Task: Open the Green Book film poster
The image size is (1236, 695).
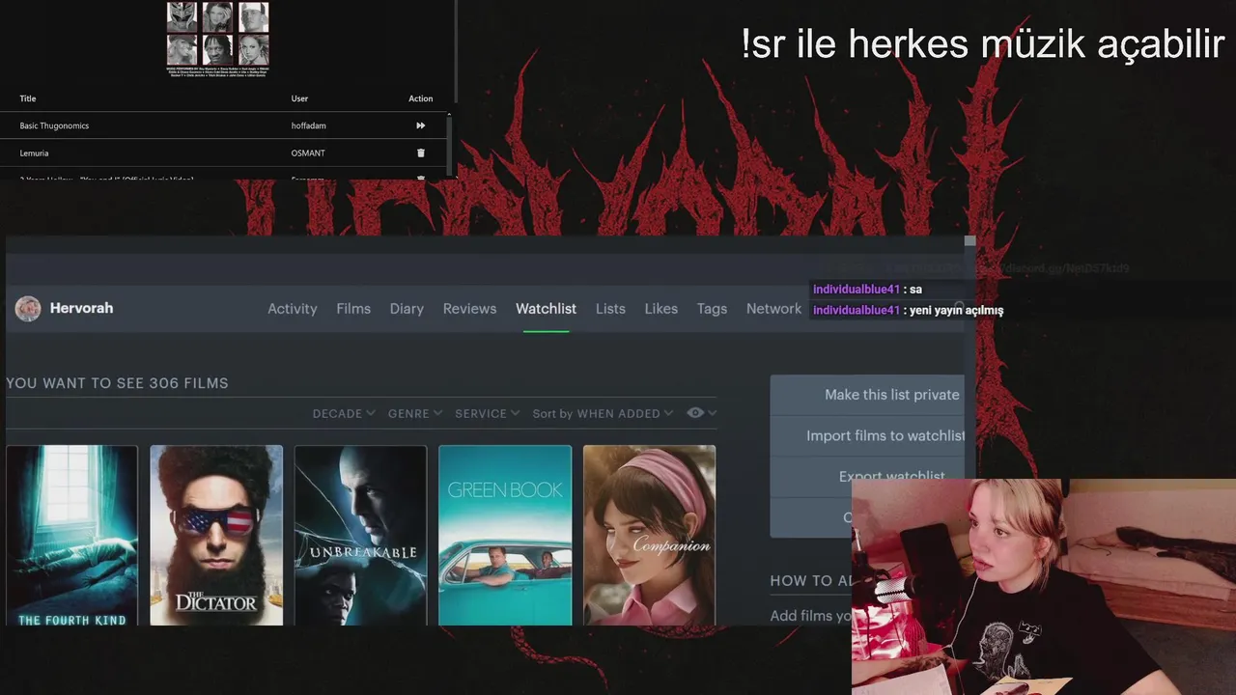Action: (x=505, y=535)
